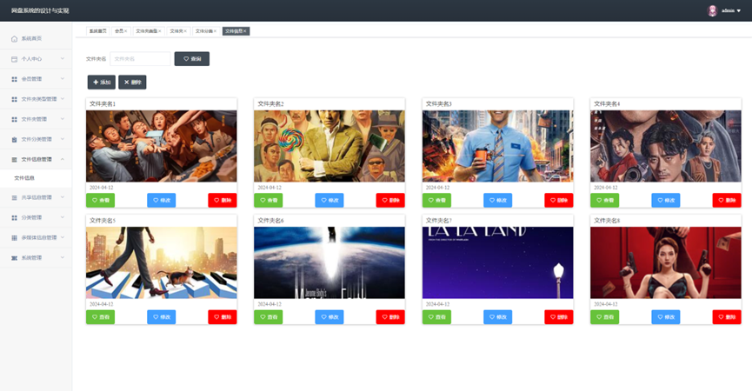Collapse the 文件信息管理 chevron
This screenshot has width=752, height=391.
point(63,159)
